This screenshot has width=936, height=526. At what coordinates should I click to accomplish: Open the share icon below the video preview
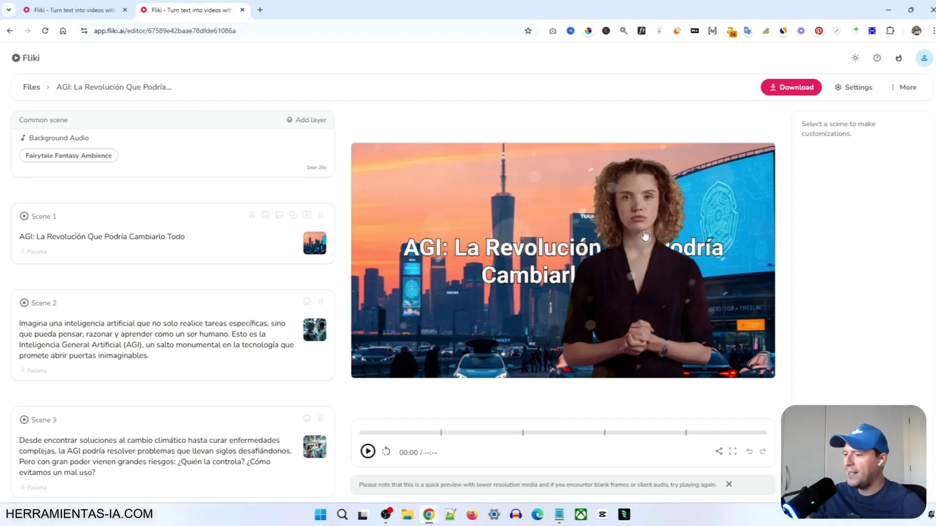point(718,451)
